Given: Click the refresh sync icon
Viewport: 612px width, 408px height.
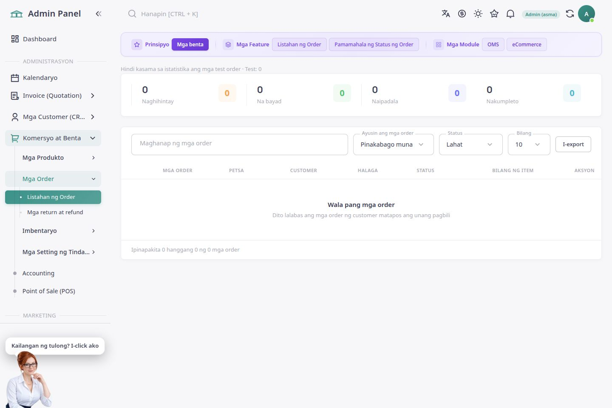Looking at the screenshot, I should click(570, 14).
